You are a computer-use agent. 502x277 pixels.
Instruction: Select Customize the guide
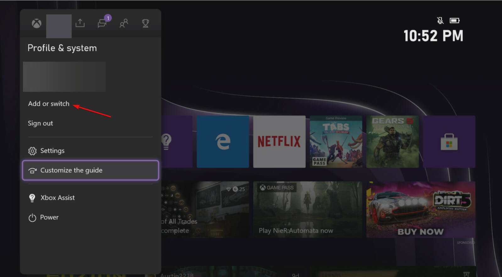pos(91,170)
